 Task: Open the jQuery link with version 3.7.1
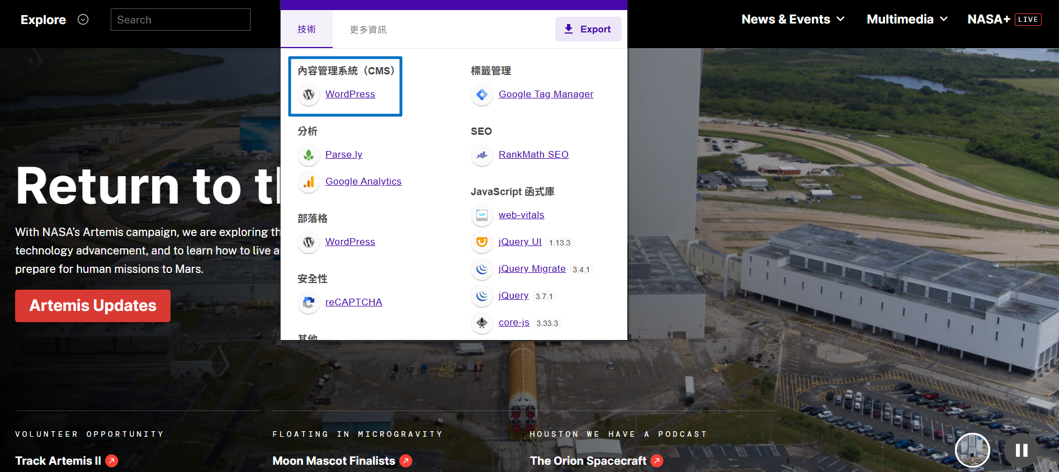coord(513,295)
